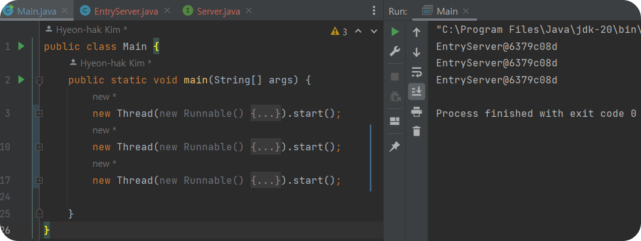Screen dimensions: 641x241
Task: Clear all console output with trash icon
Action: [417, 131]
